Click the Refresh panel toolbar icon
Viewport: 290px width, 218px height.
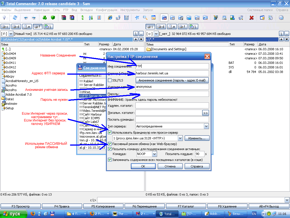point(15,18)
